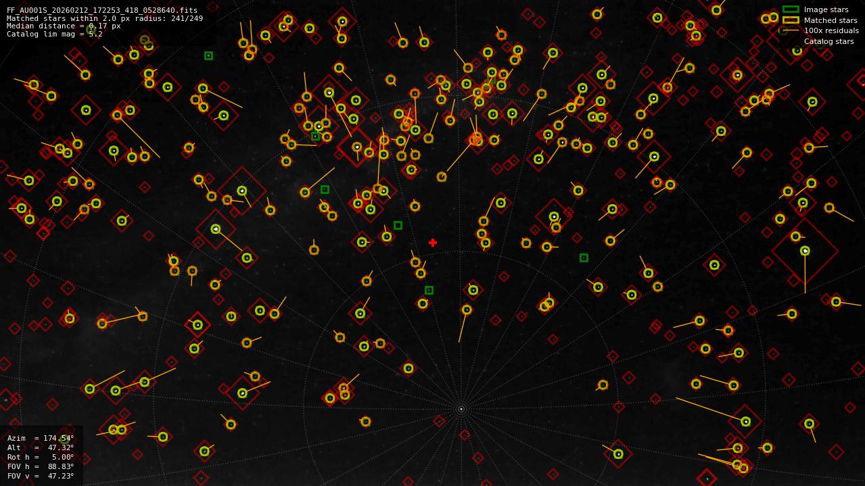Click the 'Image stars' legend label
865x486 pixels.
pyautogui.click(x=826, y=10)
